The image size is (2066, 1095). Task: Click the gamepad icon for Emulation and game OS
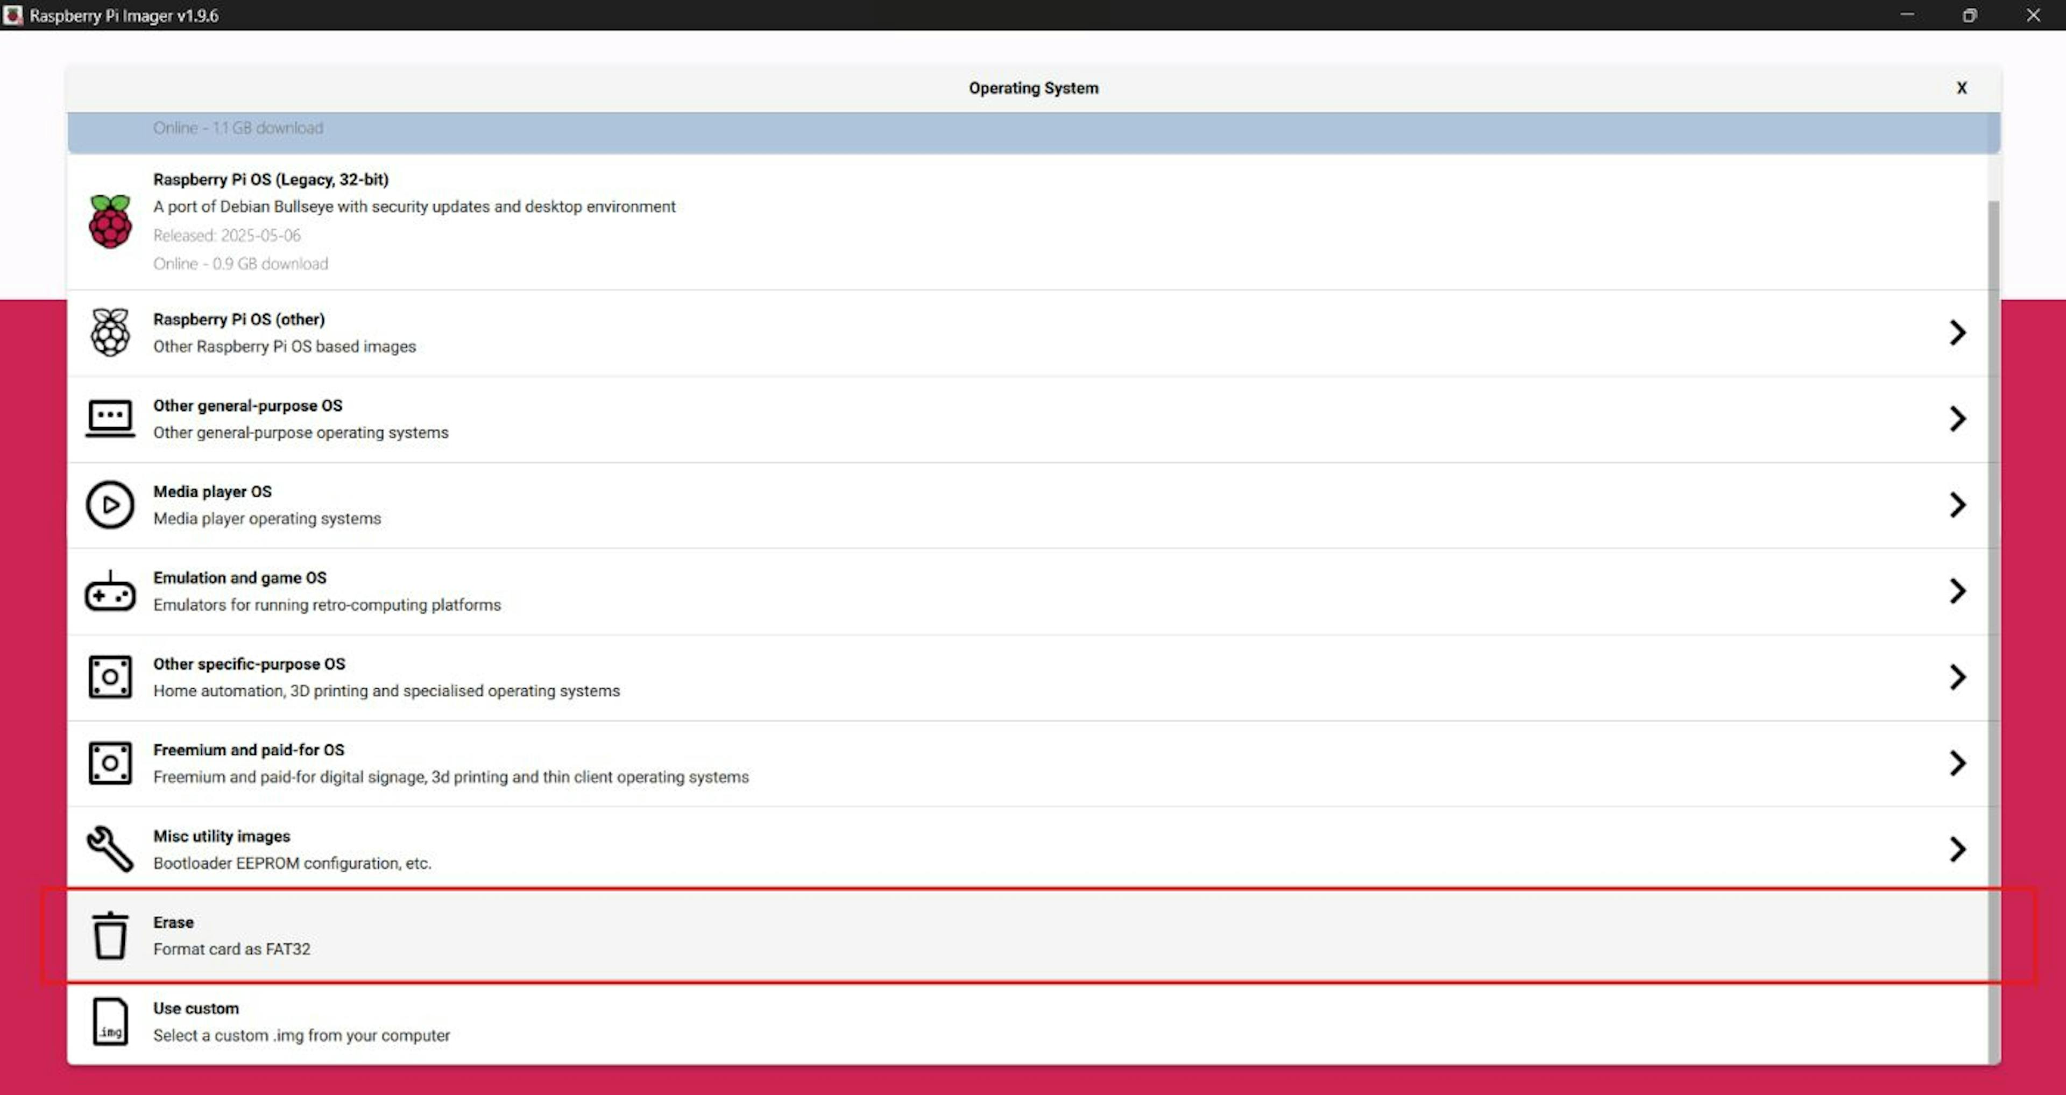[110, 591]
